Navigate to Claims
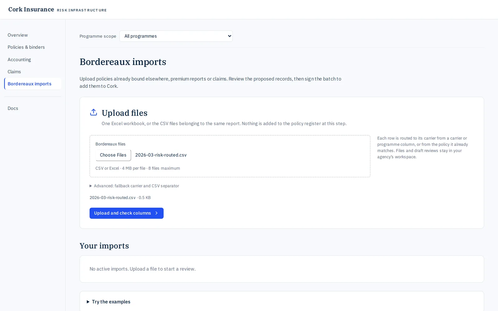The width and height of the screenshot is (498, 311). point(14,72)
